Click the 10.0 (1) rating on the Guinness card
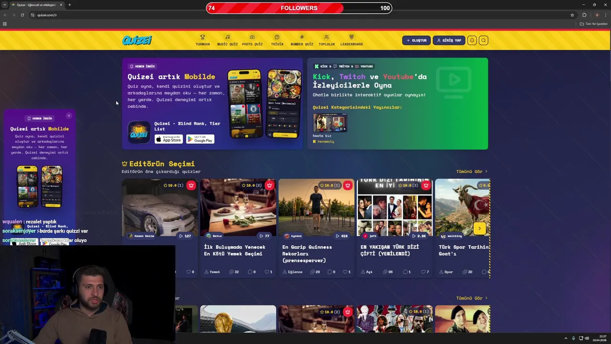 [330, 185]
